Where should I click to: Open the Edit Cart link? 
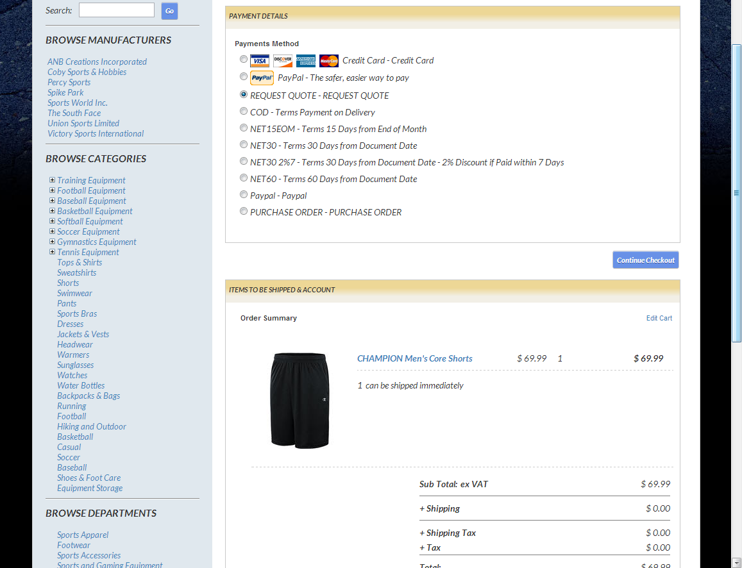(x=659, y=318)
